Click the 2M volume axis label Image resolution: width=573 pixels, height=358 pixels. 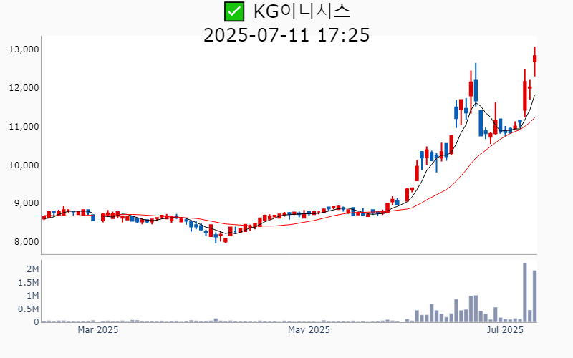pos(32,269)
